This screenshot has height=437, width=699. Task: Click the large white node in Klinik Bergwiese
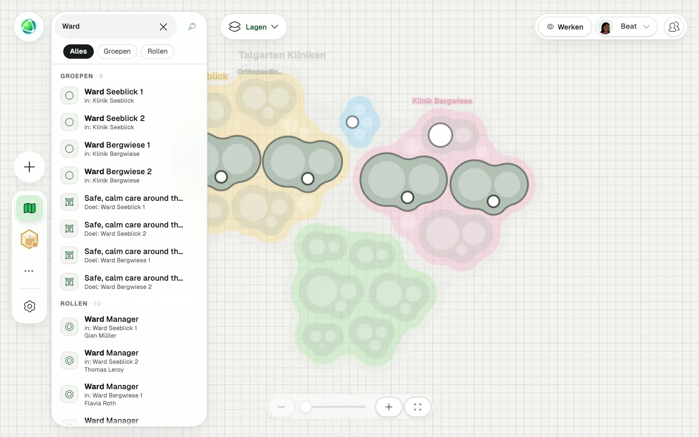(x=440, y=135)
